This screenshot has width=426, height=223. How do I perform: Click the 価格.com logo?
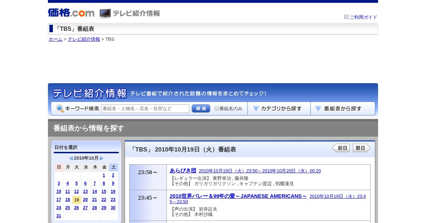tap(71, 13)
